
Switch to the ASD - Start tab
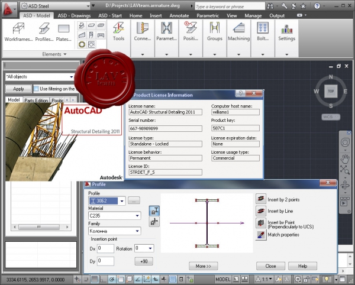(110, 15)
